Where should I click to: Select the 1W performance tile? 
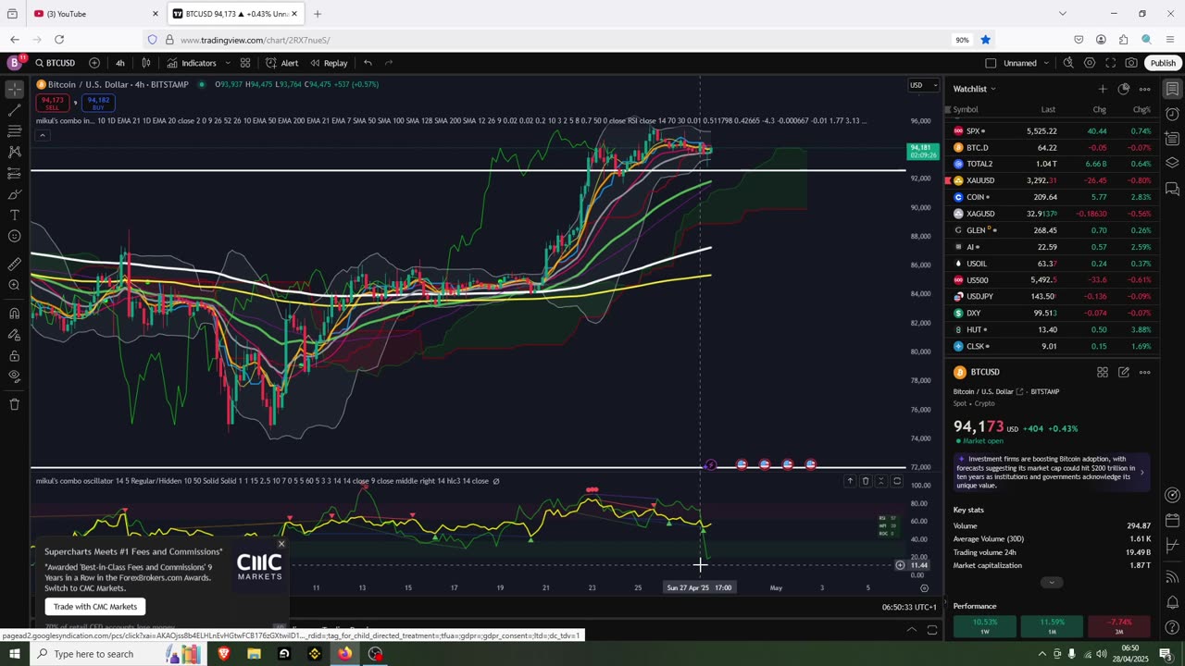985,626
